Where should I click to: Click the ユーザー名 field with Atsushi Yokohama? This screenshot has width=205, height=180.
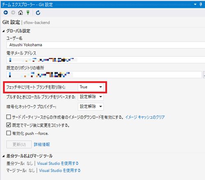click(x=106, y=45)
